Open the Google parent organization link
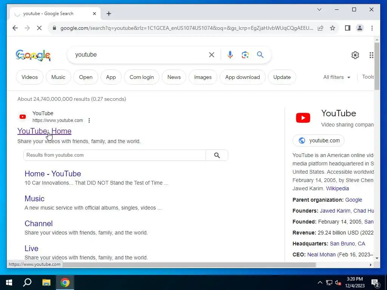This screenshot has width=387, height=290. point(353,200)
